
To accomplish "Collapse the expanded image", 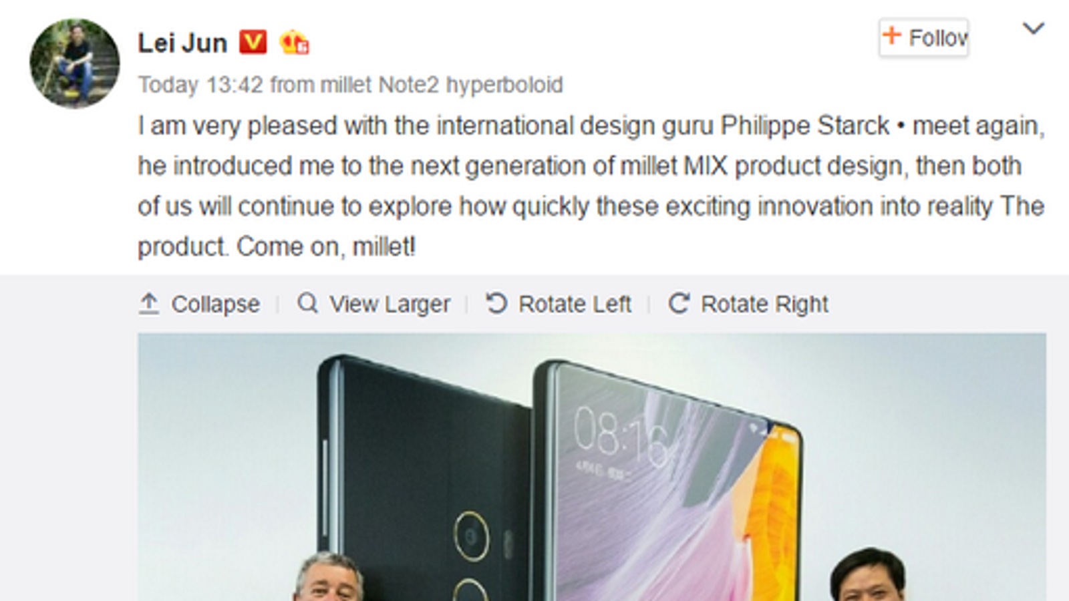I will (199, 304).
